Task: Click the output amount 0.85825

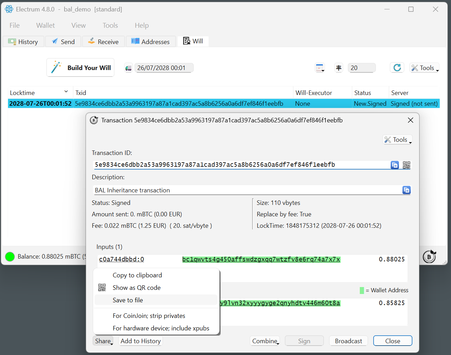Action: pyautogui.click(x=392, y=303)
